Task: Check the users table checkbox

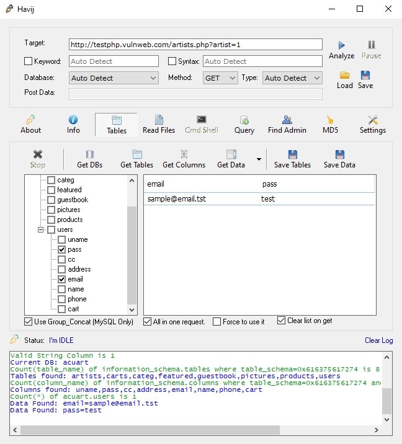Action: coord(51,229)
